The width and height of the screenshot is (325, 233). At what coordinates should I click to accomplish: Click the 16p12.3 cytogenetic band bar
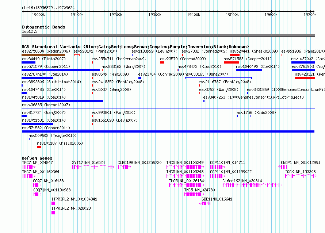tap(168, 35)
